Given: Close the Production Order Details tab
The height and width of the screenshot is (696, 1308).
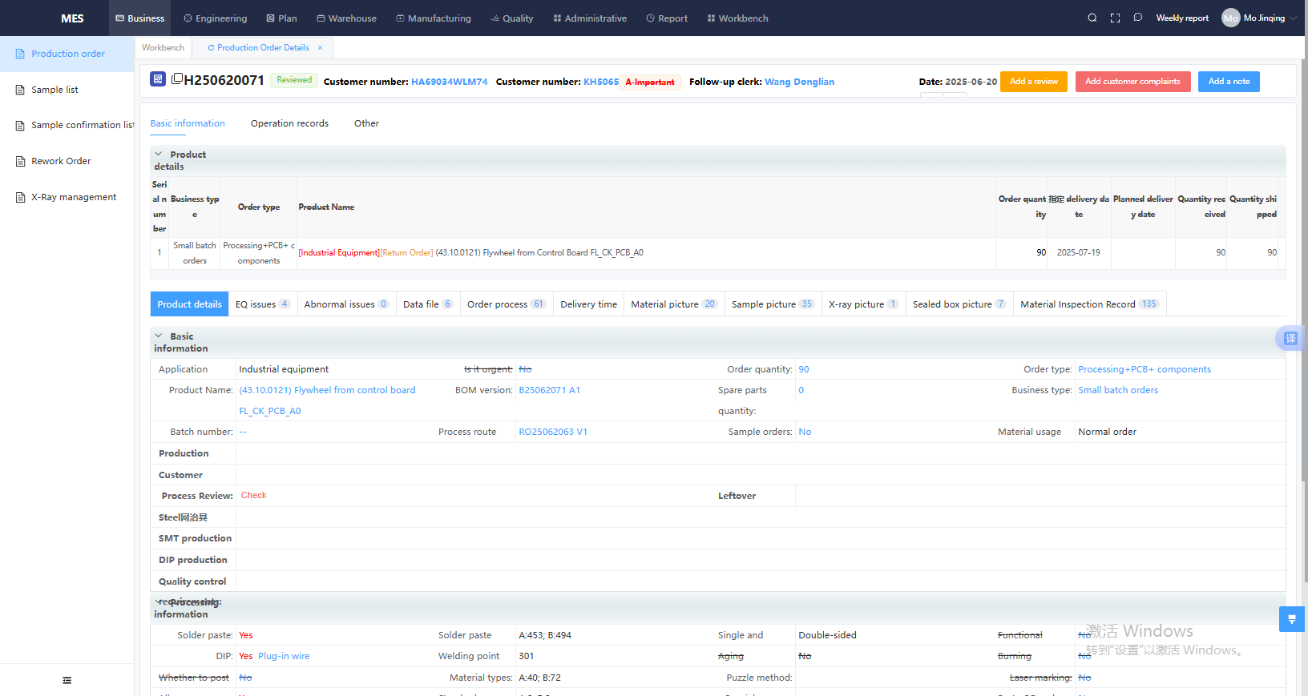Looking at the screenshot, I should pyautogui.click(x=320, y=48).
